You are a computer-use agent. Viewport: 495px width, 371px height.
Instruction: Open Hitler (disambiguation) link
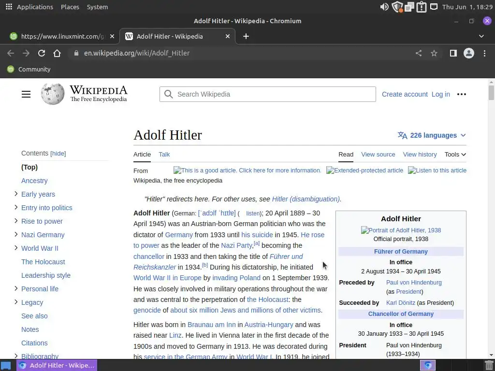(x=306, y=199)
